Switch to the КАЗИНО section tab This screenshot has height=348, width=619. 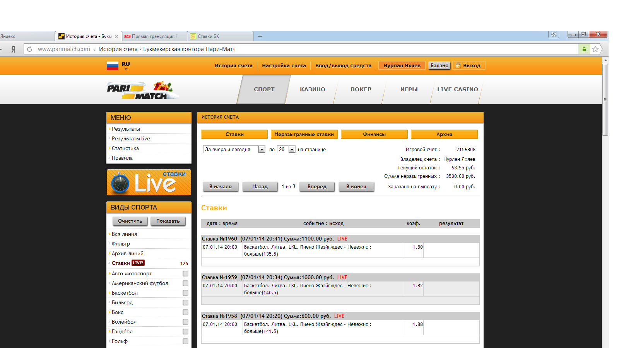click(x=312, y=89)
